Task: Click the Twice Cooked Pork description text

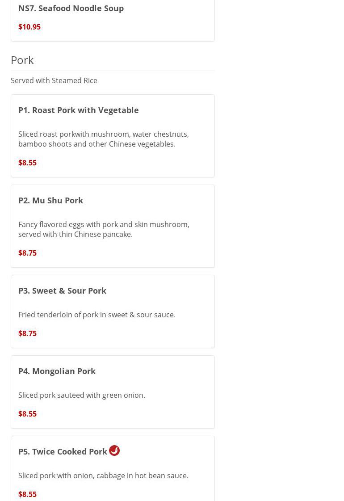Action: pos(103,476)
